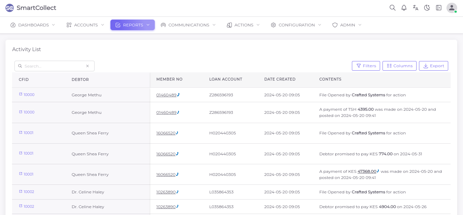Toggle dark mode moon icon
463x215 pixels.
click(x=427, y=8)
